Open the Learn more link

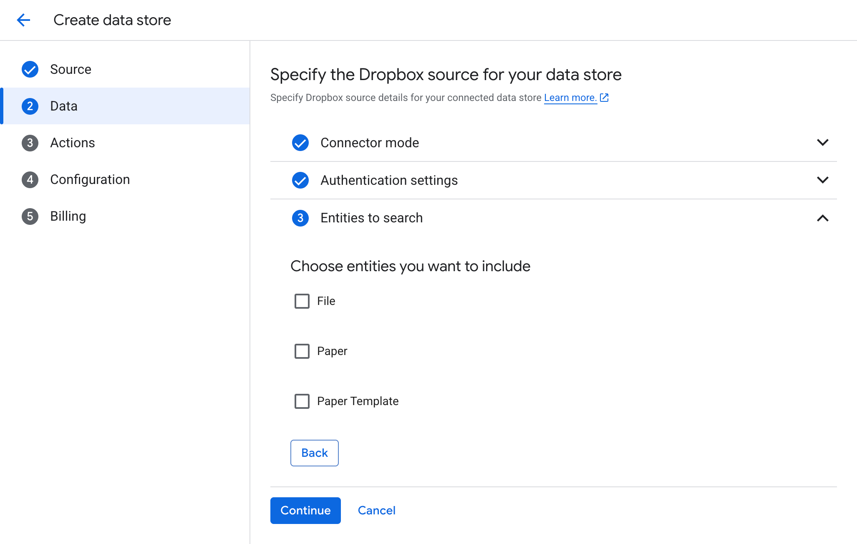coord(570,97)
